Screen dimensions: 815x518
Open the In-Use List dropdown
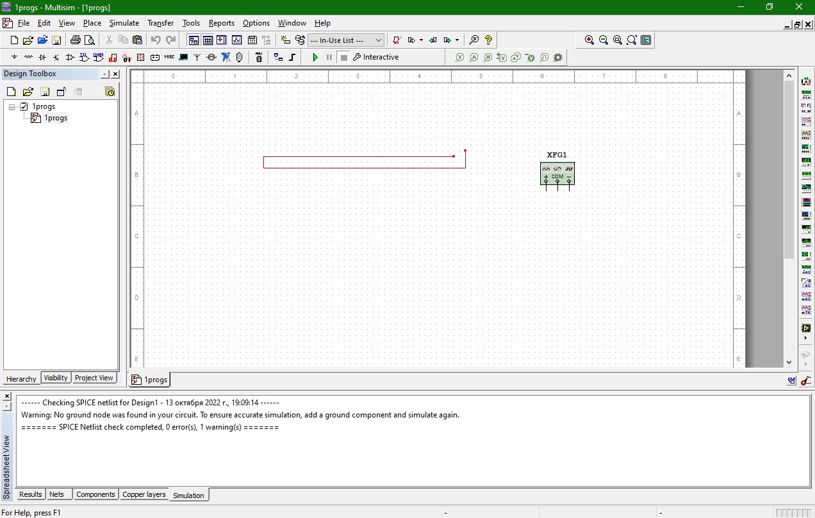point(378,40)
